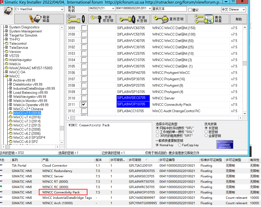Click the tree panel scroll down arrow
The height and width of the screenshot is (207, 261).
tap(62, 142)
